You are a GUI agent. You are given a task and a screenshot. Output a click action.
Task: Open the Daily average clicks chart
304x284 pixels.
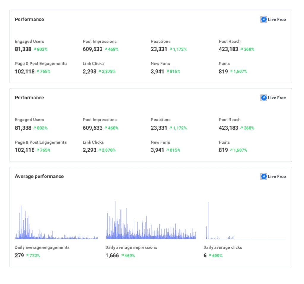click(245, 223)
